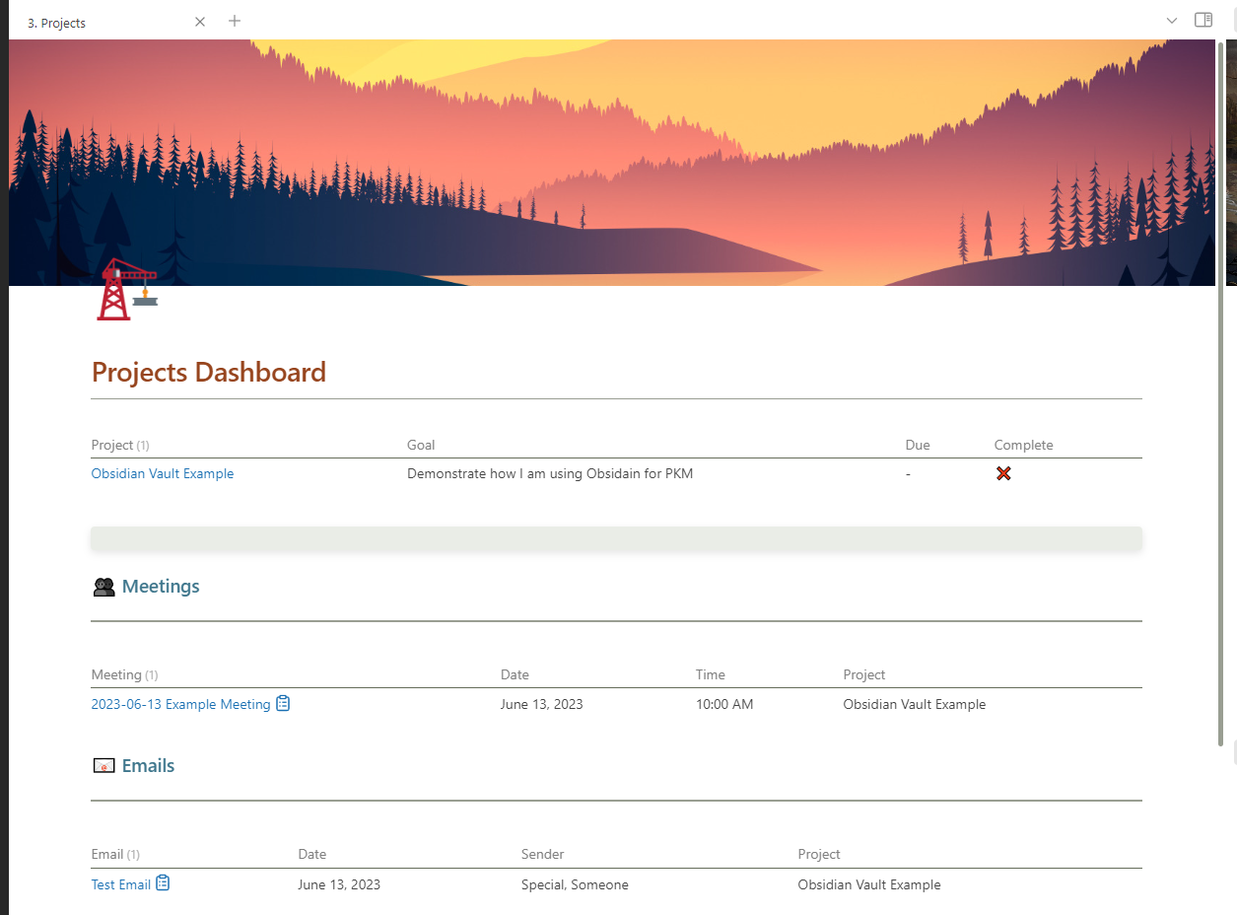The width and height of the screenshot is (1237, 915).
Task: Click the "Complete" column header
Action: pos(1023,445)
